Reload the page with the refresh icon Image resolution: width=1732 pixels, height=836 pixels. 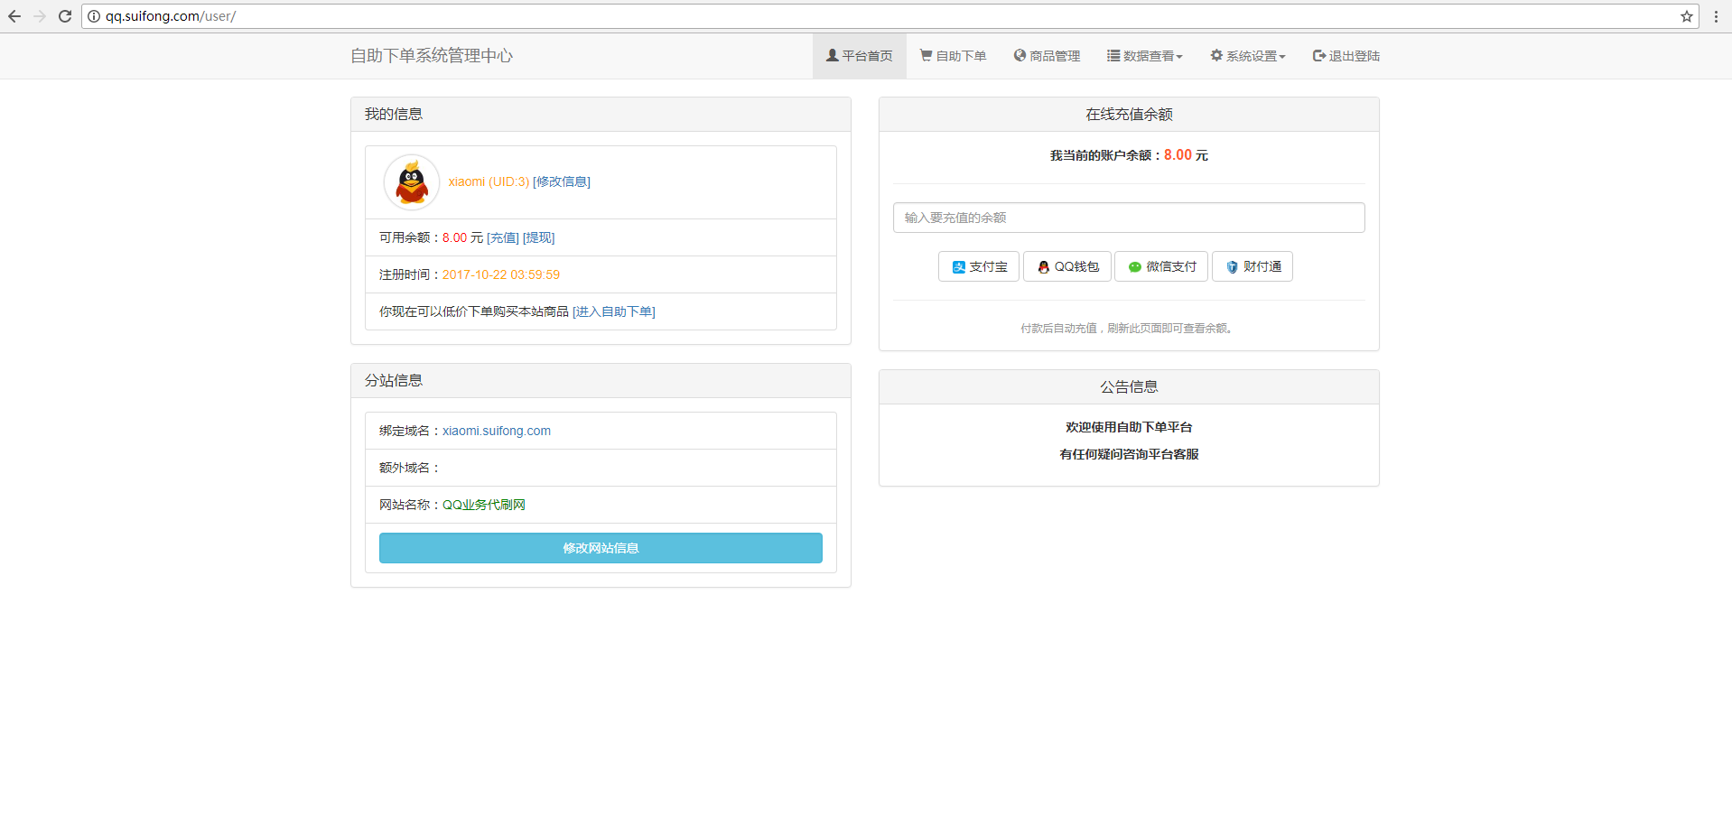click(x=65, y=16)
